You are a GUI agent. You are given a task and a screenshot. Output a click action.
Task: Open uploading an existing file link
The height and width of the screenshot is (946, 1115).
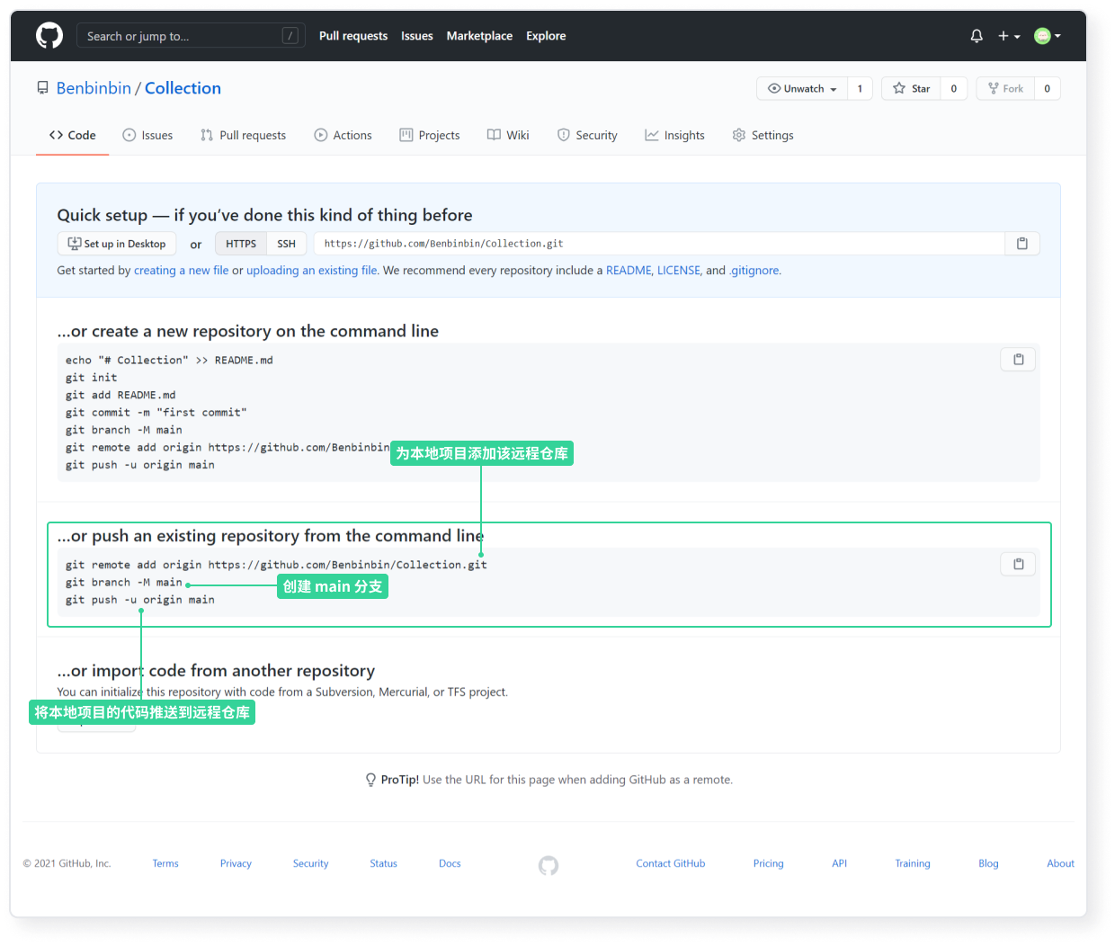click(x=312, y=271)
